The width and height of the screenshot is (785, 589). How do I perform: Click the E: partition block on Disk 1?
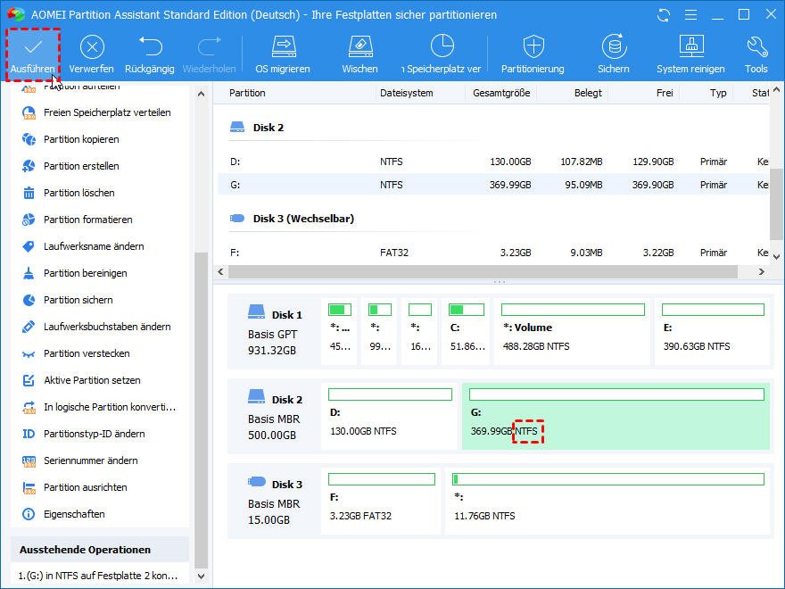(712, 331)
